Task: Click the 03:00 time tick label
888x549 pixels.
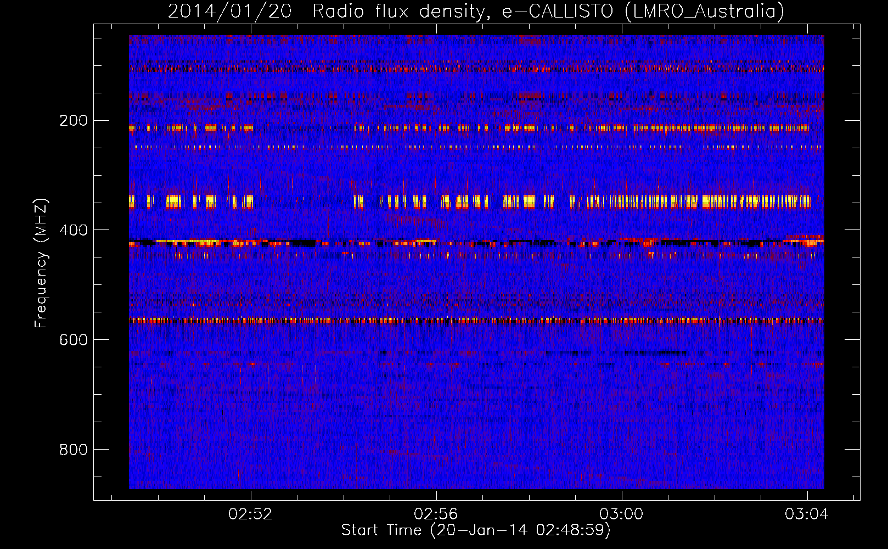Action: [x=621, y=514]
